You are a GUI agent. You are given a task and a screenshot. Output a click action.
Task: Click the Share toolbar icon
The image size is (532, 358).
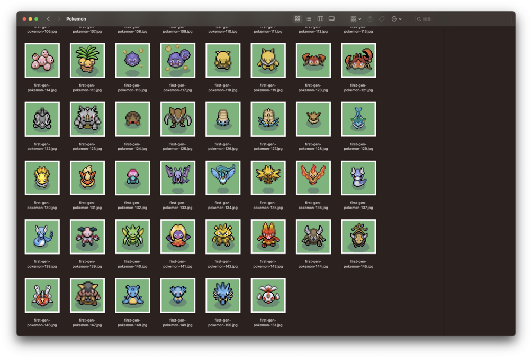(x=370, y=19)
